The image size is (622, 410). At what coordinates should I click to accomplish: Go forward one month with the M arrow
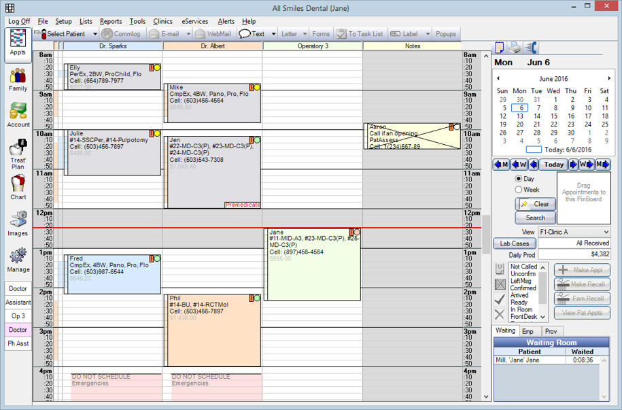coord(602,165)
